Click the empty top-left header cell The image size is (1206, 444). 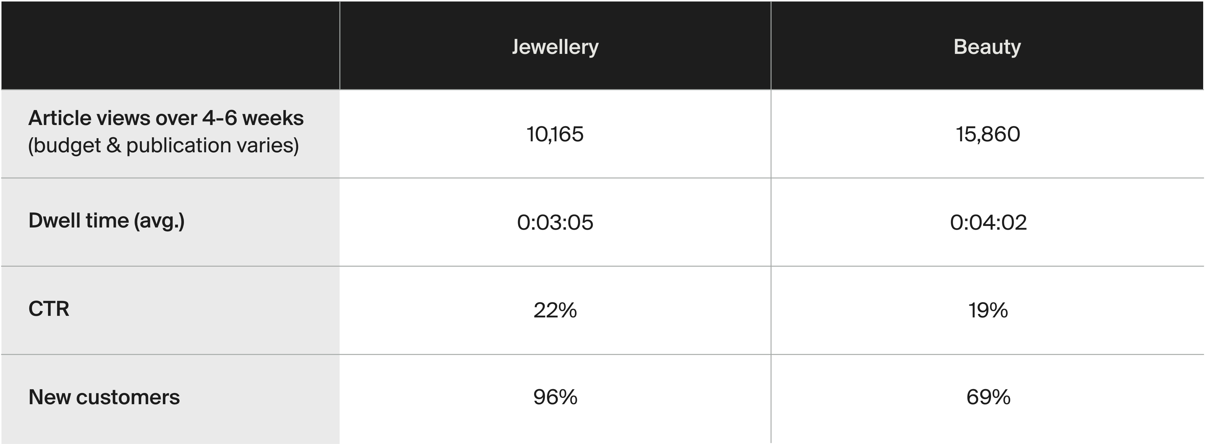[170, 45]
